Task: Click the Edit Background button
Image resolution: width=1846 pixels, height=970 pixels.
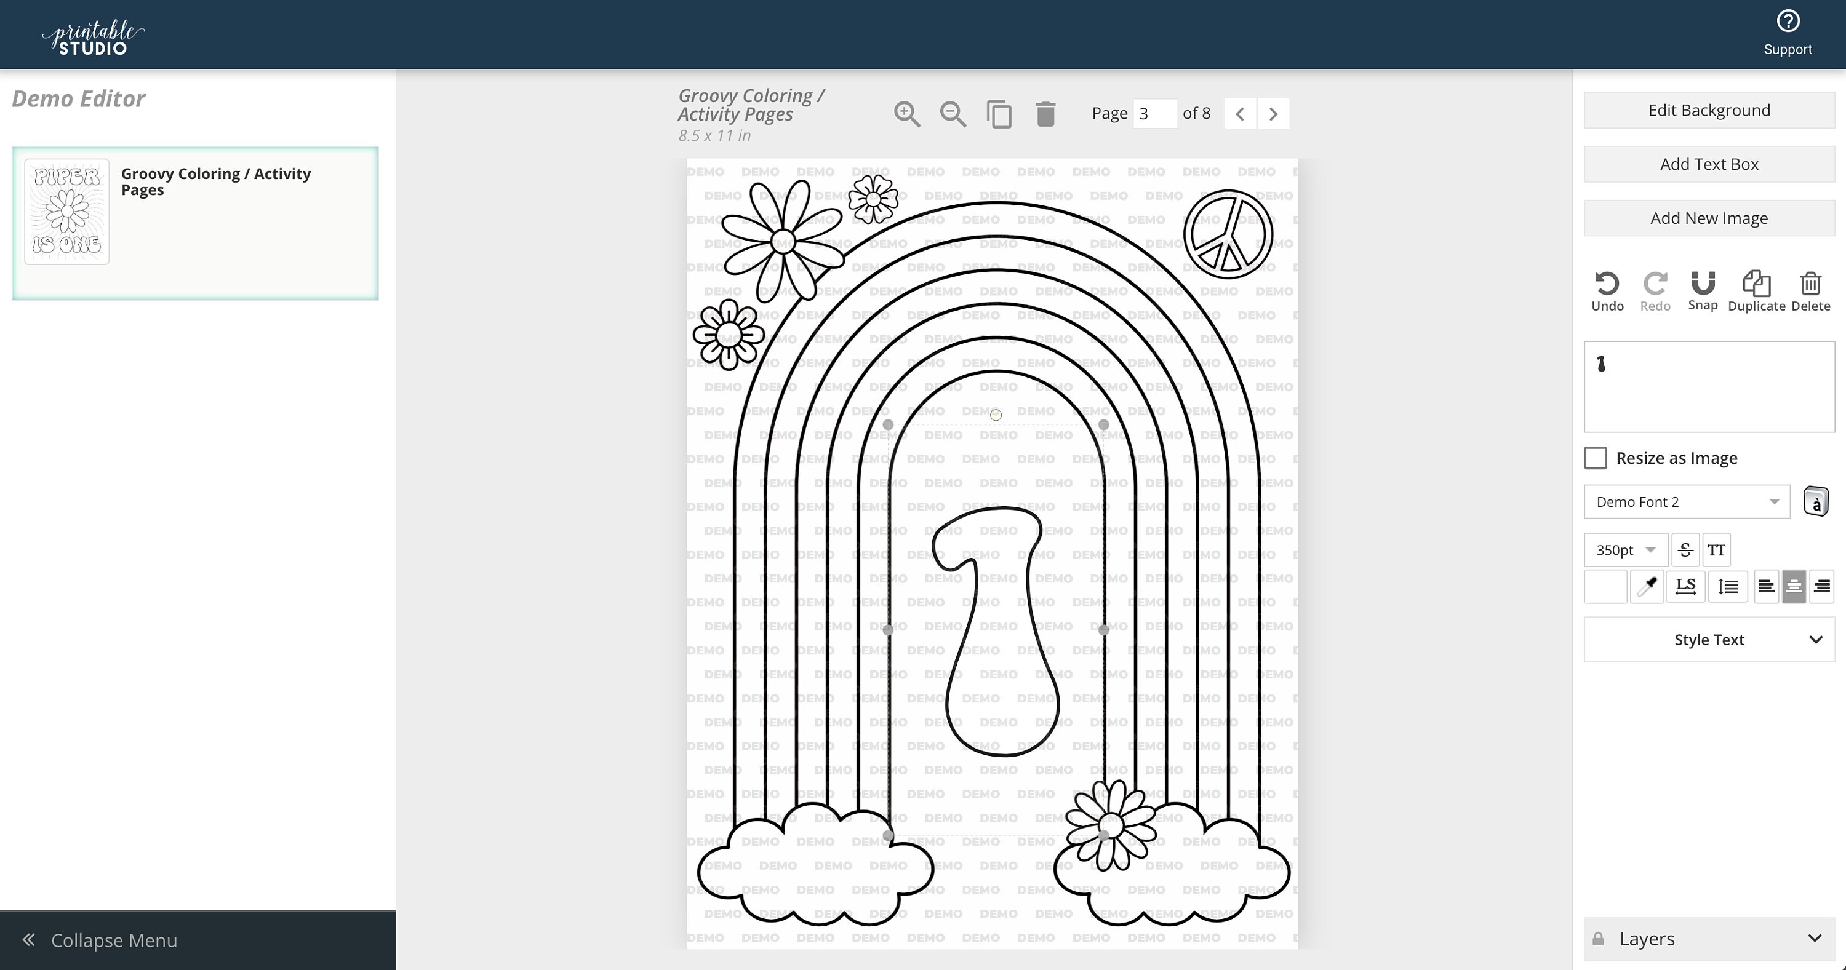Action: click(x=1709, y=110)
